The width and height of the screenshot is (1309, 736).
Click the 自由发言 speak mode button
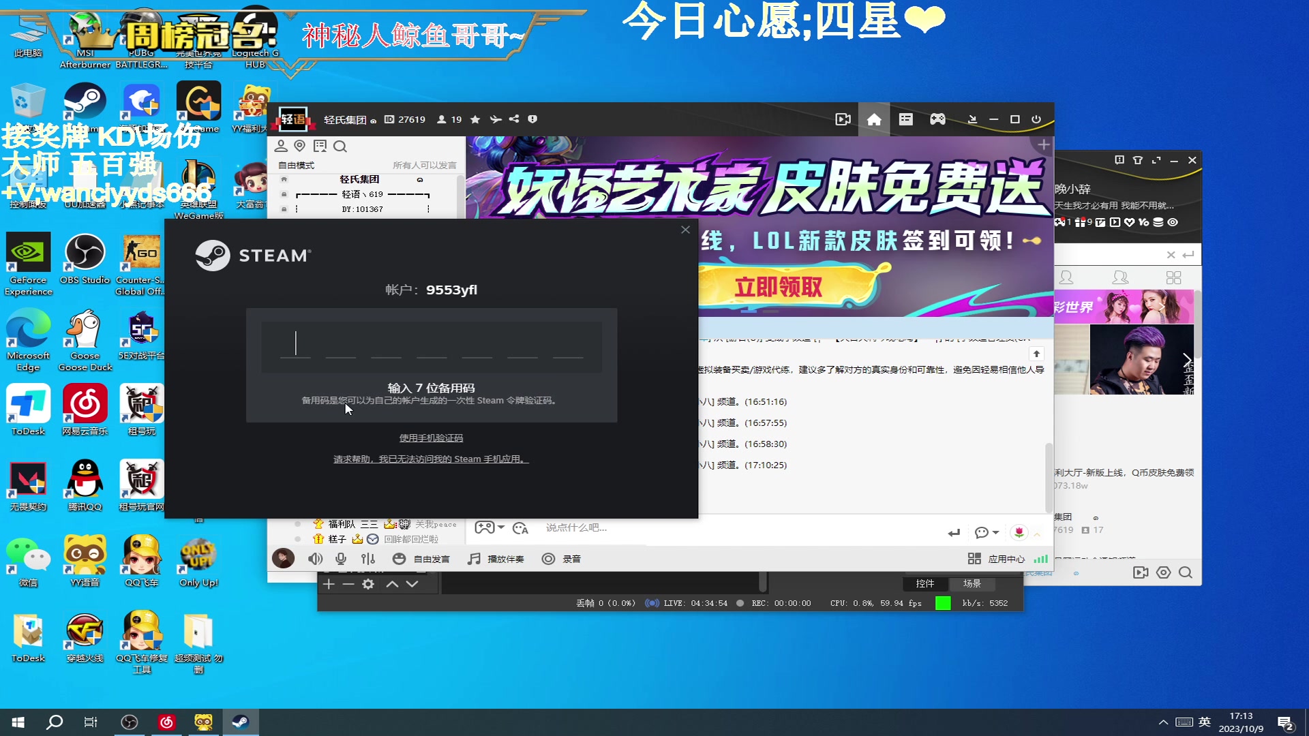[x=421, y=559]
